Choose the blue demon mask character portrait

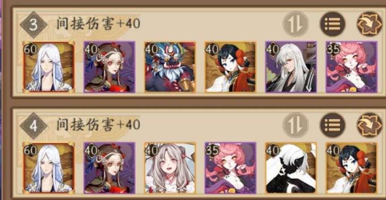pos(170,67)
